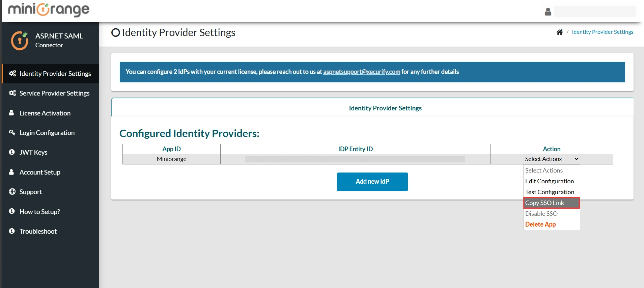Expand the Select Actions dropdown
Viewport: 644px width, 288px height.
coord(551,159)
